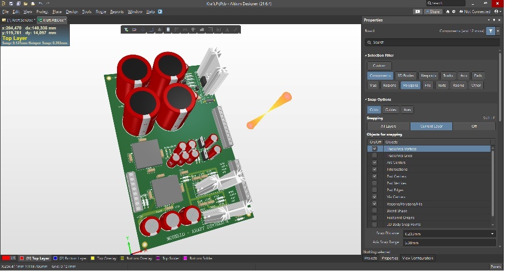Select the place string text tool
Screen dimensions: 508x271
pyautogui.click(x=227, y=30)
